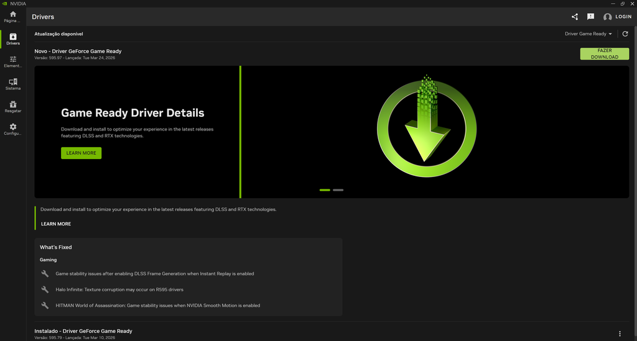The width and height of the screenshot is (637, 341).
Task: Open the Resgatar gift icon
Action: [x=13, y=104]
